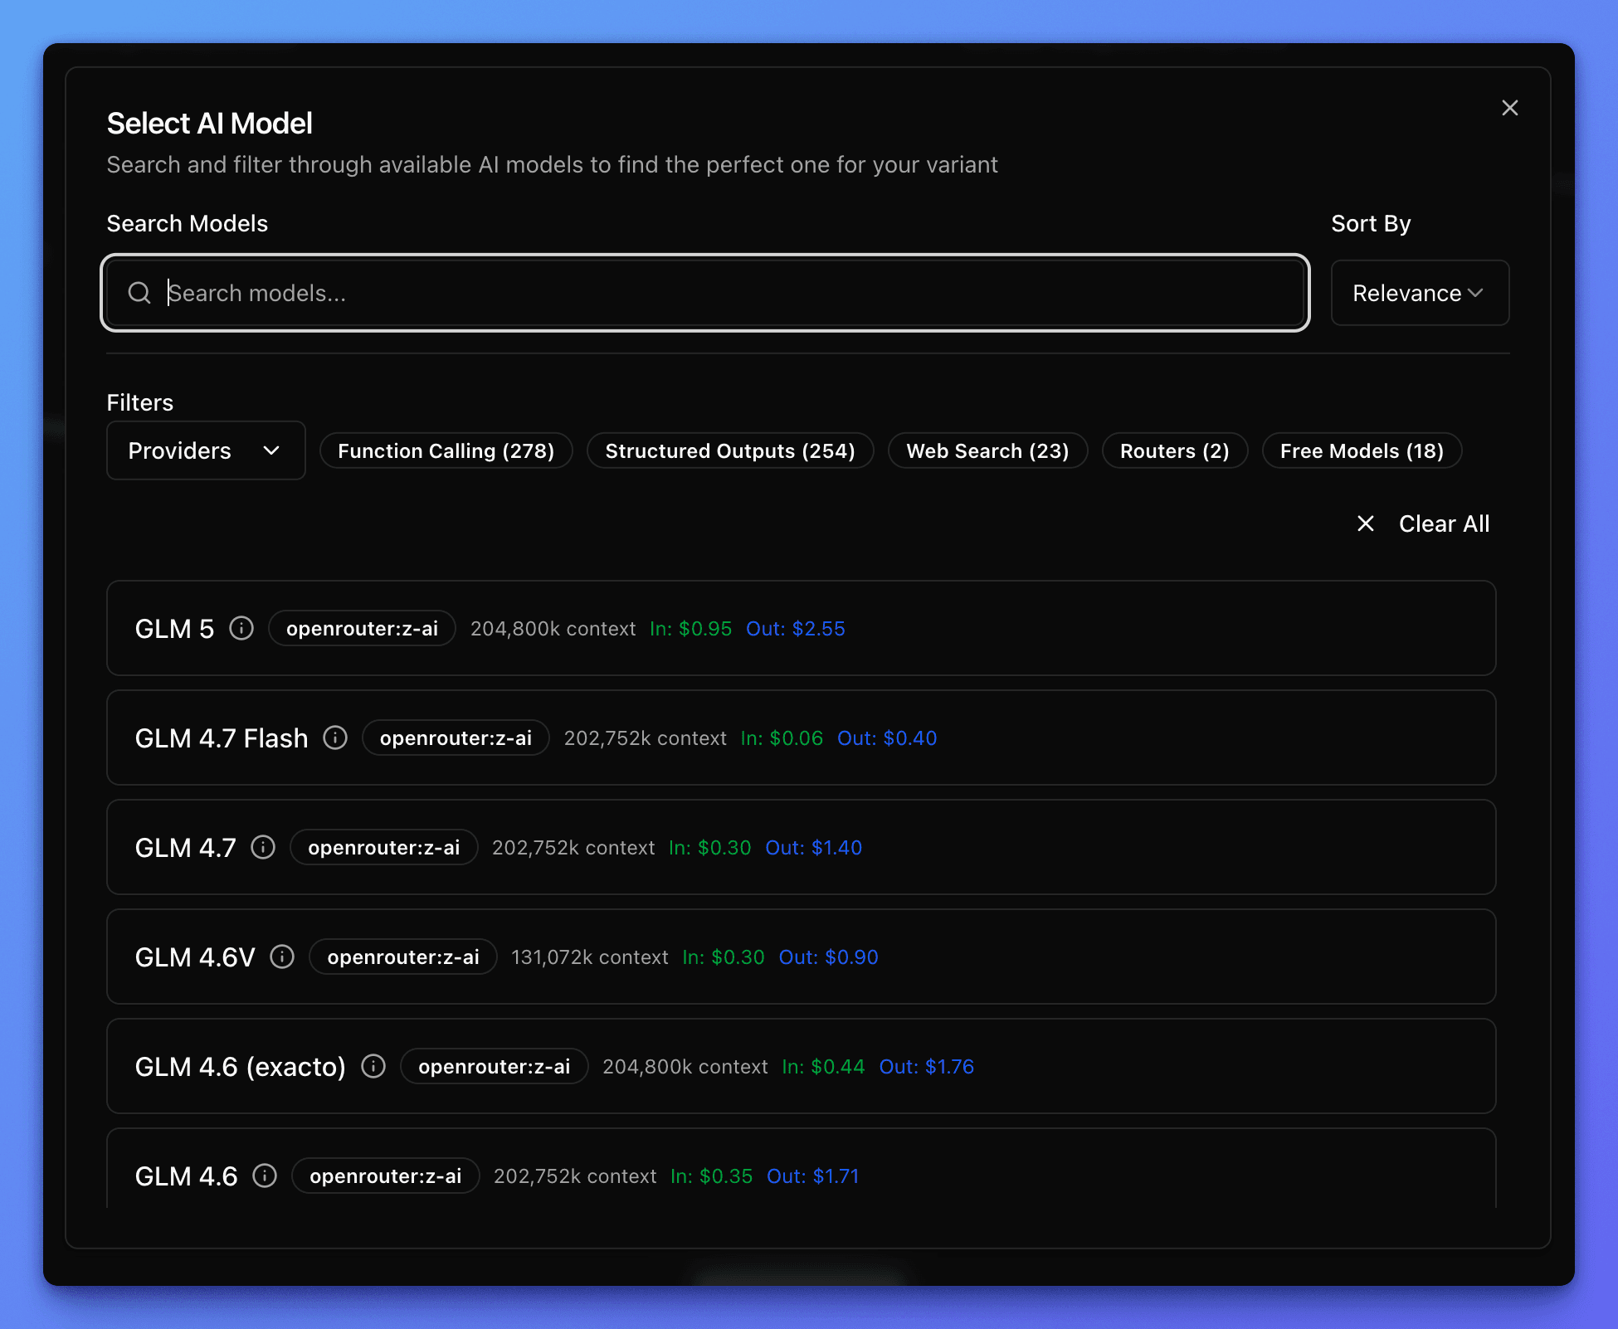This screenshot has height=1329, width=1618.
Task: Close the Select AI Model dialog
Action: pos(1509,108)
